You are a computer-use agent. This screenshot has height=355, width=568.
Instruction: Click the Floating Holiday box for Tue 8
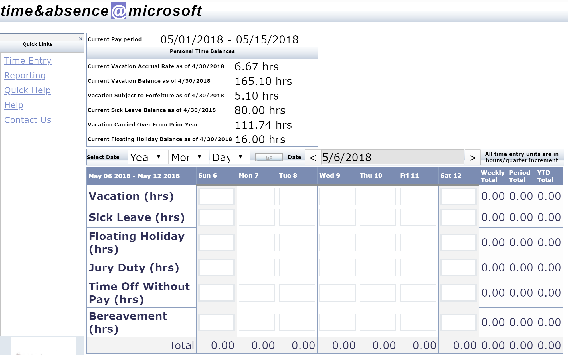pyautogui.click(x=297, y=242)
